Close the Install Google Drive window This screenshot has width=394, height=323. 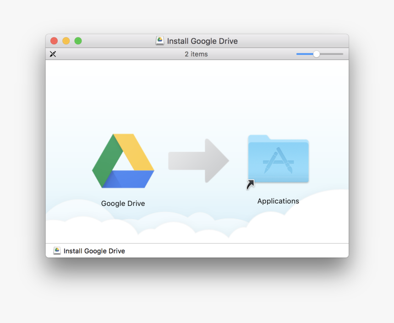point(54,41)
